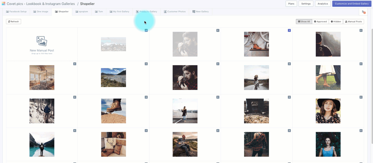The image size is (373, 163).
Task: Click the Plans button
Action: [x=291, y=4]
